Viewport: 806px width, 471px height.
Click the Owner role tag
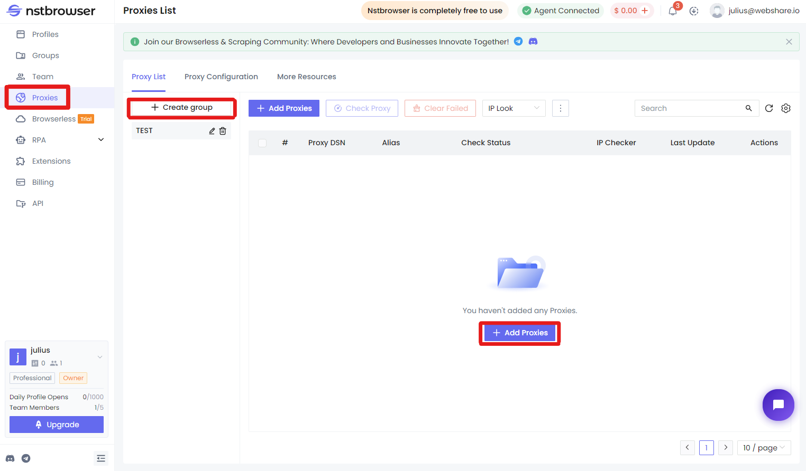(x=73, y=378)
